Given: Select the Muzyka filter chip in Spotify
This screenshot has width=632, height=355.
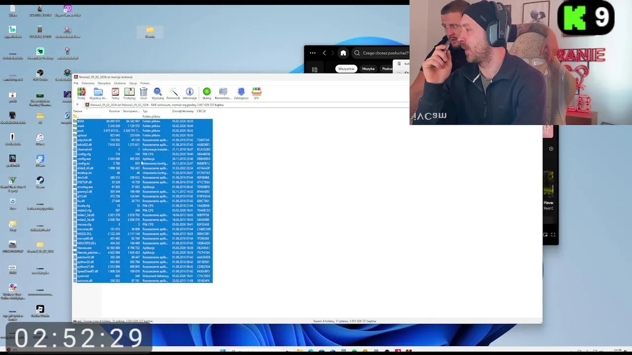Looking at the screenshot, I should (368, 69).
